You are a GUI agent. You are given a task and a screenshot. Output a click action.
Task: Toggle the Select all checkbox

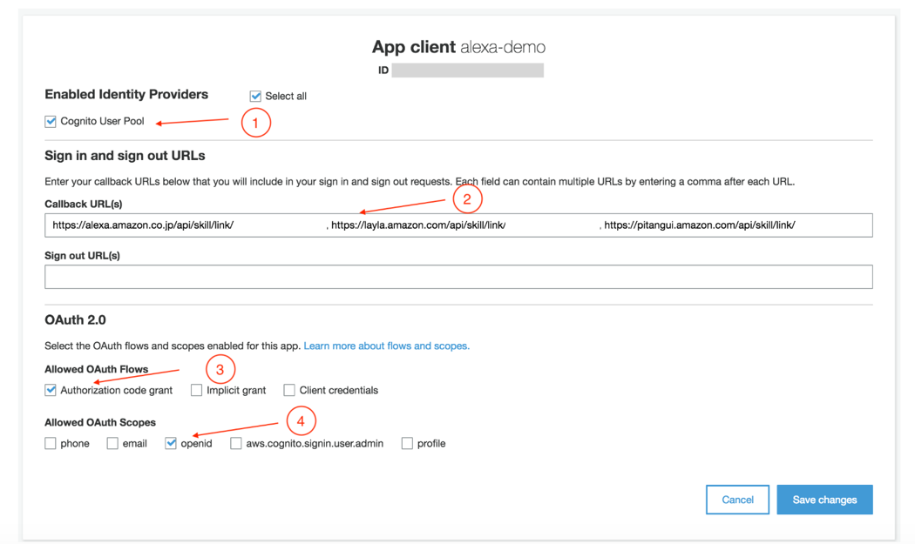(255, 97)
